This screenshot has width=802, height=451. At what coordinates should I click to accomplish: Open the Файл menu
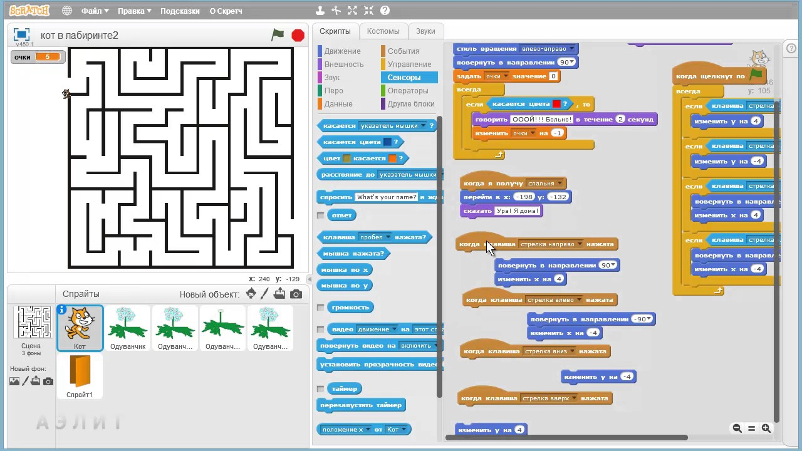(95, 11)
